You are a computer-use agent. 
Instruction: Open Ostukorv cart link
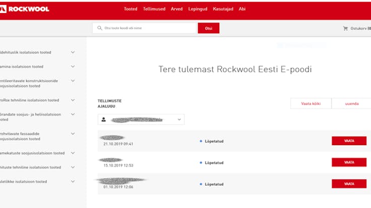(x=360, y=28)
